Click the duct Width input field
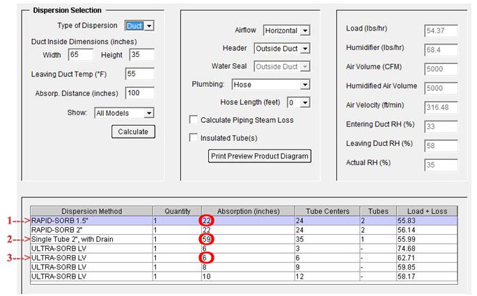 pyautogui.click(x=81, y=55)
